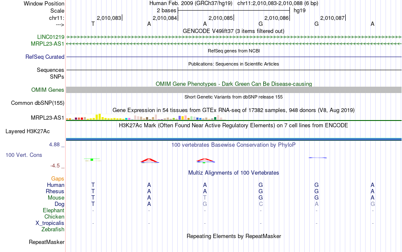This screenshot has width=402, height=252.
Task: Click the Sequences track label
Action: tap(50, 70)
